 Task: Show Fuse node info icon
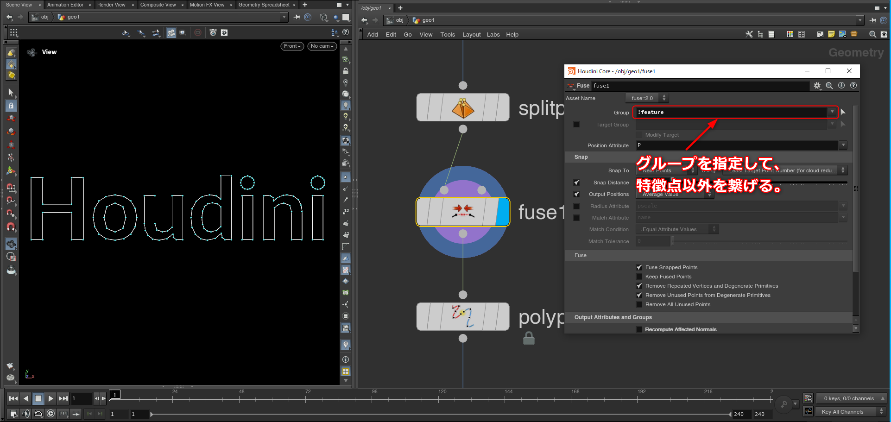click(841, 86)
